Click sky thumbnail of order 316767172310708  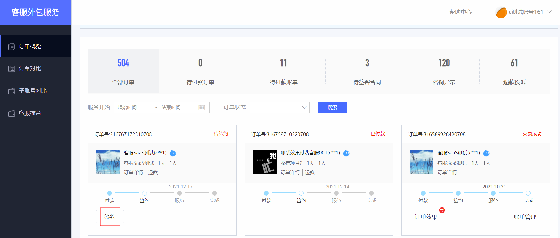[x=108, y=162]
